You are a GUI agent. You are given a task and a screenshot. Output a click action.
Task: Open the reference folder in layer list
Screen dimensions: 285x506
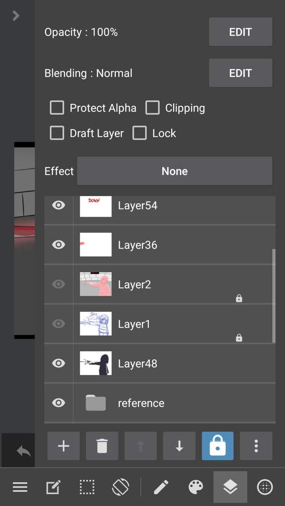[160, 403]
